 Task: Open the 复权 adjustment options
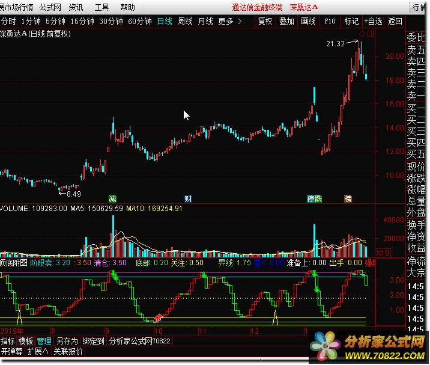tap(265, 21)
